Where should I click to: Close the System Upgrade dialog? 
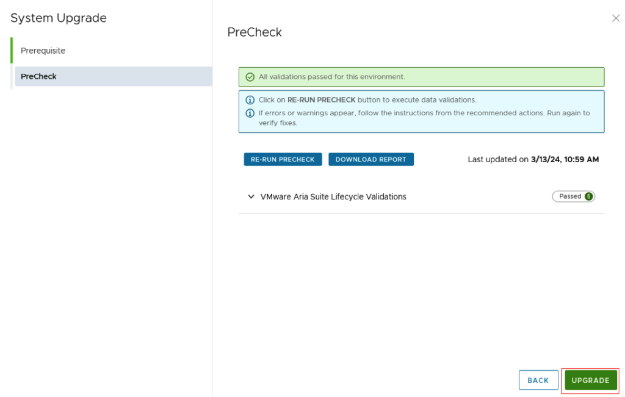point(615,19)
